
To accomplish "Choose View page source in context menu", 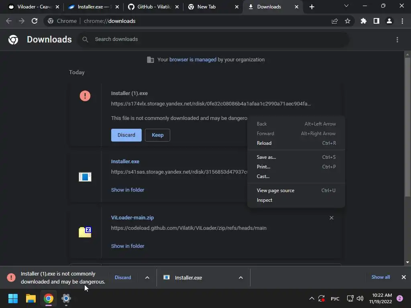I will point(296,190).
